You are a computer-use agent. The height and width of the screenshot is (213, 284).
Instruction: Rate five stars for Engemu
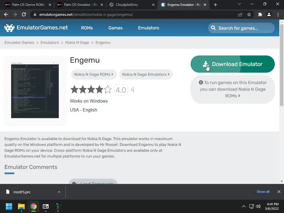tap(108, 90)
